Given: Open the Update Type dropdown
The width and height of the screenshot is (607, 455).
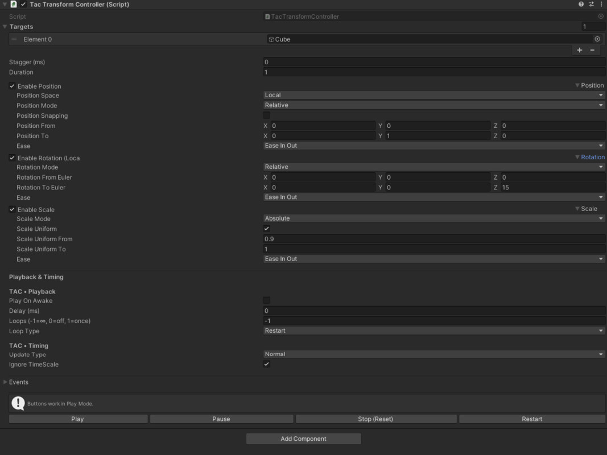Looking at the screenshot, I should (433, 354).
